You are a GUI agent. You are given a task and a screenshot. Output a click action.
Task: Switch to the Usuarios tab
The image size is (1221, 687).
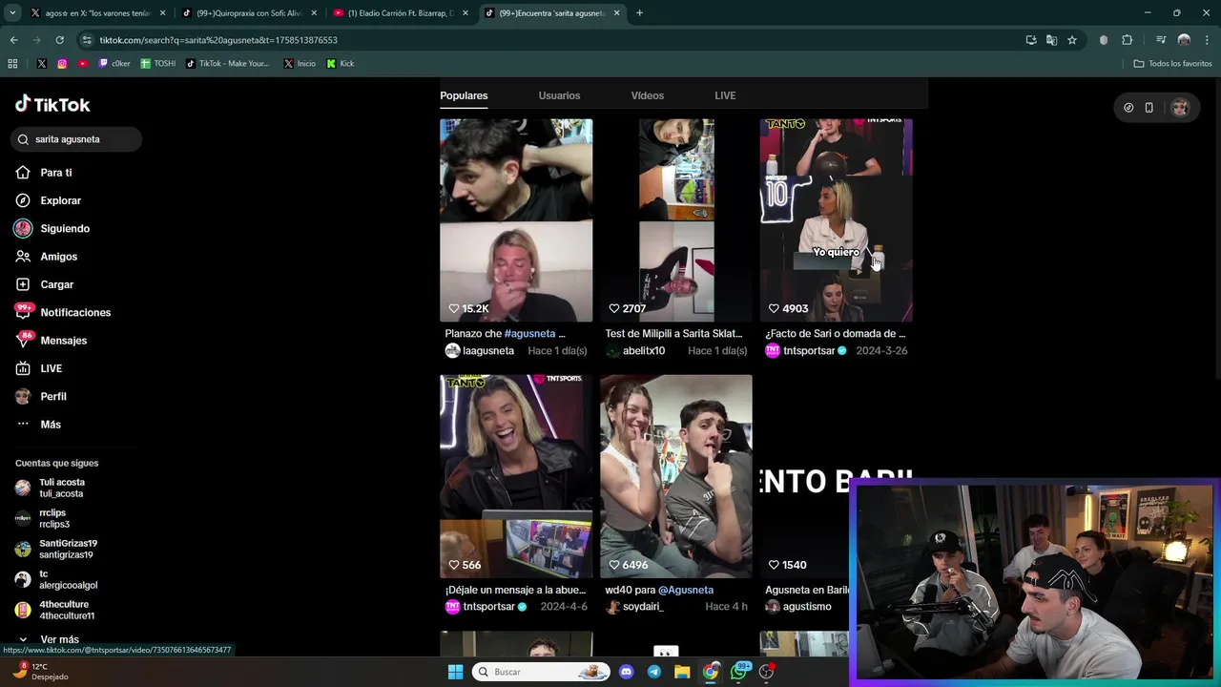click(x=559, y=95)
